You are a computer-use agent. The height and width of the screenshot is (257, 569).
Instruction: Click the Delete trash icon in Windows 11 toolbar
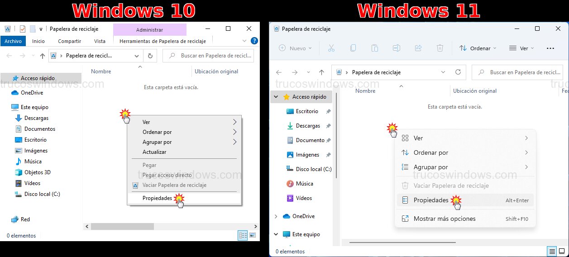pyautogui.click(x=440, y=48)
